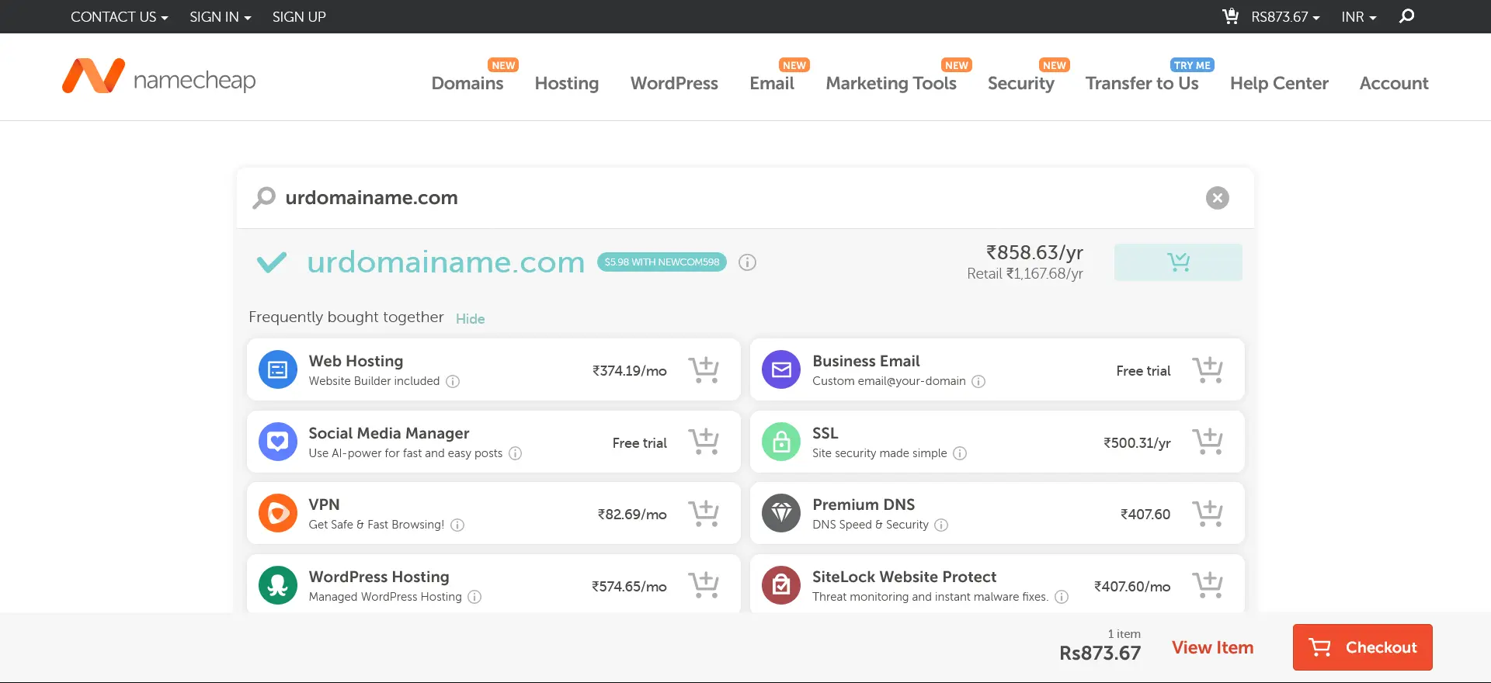The height and width of the screenshot is (683, 1491).
Task: Click the ₹858.63/yr price text
Action: point(1034,252)
